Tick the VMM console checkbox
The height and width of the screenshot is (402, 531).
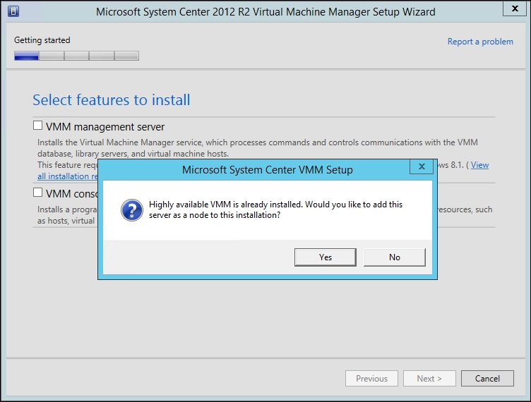click(38, 193)
